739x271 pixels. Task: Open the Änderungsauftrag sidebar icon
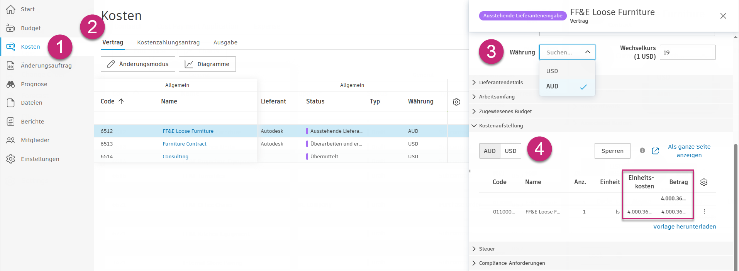click(x=11, y=66)
